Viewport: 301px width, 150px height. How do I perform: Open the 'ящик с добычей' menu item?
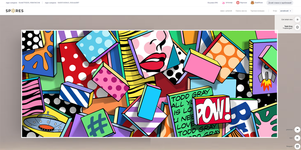226,11
